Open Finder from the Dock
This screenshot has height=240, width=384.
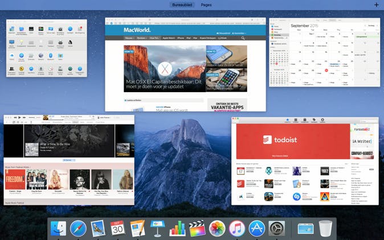(x=58, y=229)
